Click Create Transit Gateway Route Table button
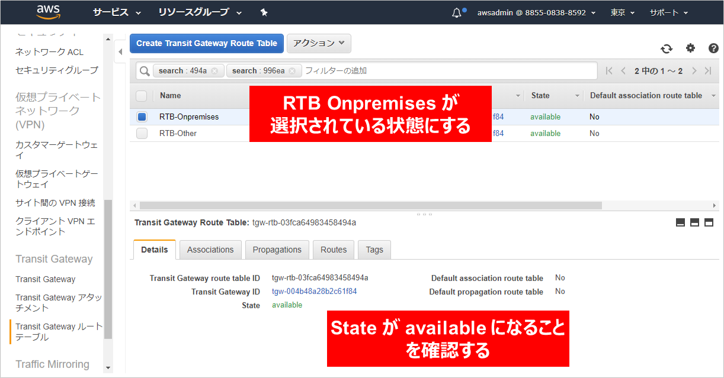724x378 pixels. coord(207,43)
